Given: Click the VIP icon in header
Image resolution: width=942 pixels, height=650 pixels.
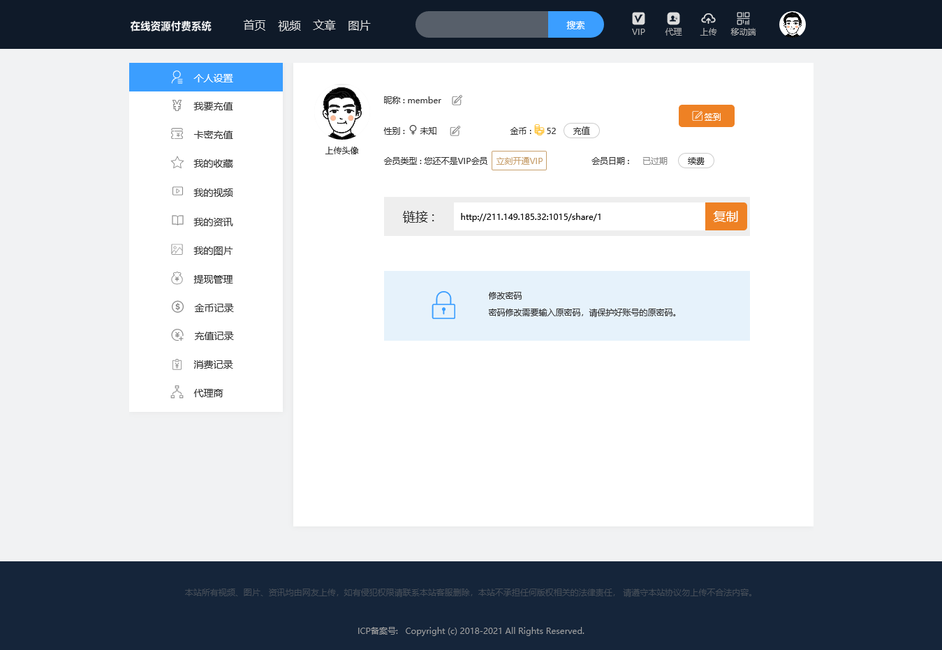Looking at the screenshot, I should pos(638,19).
